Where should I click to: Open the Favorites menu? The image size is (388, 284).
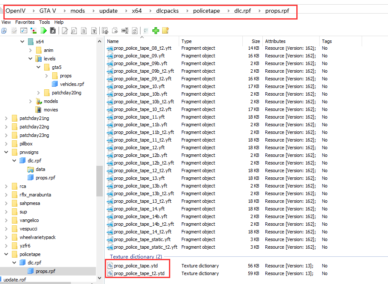pos(25,22)
